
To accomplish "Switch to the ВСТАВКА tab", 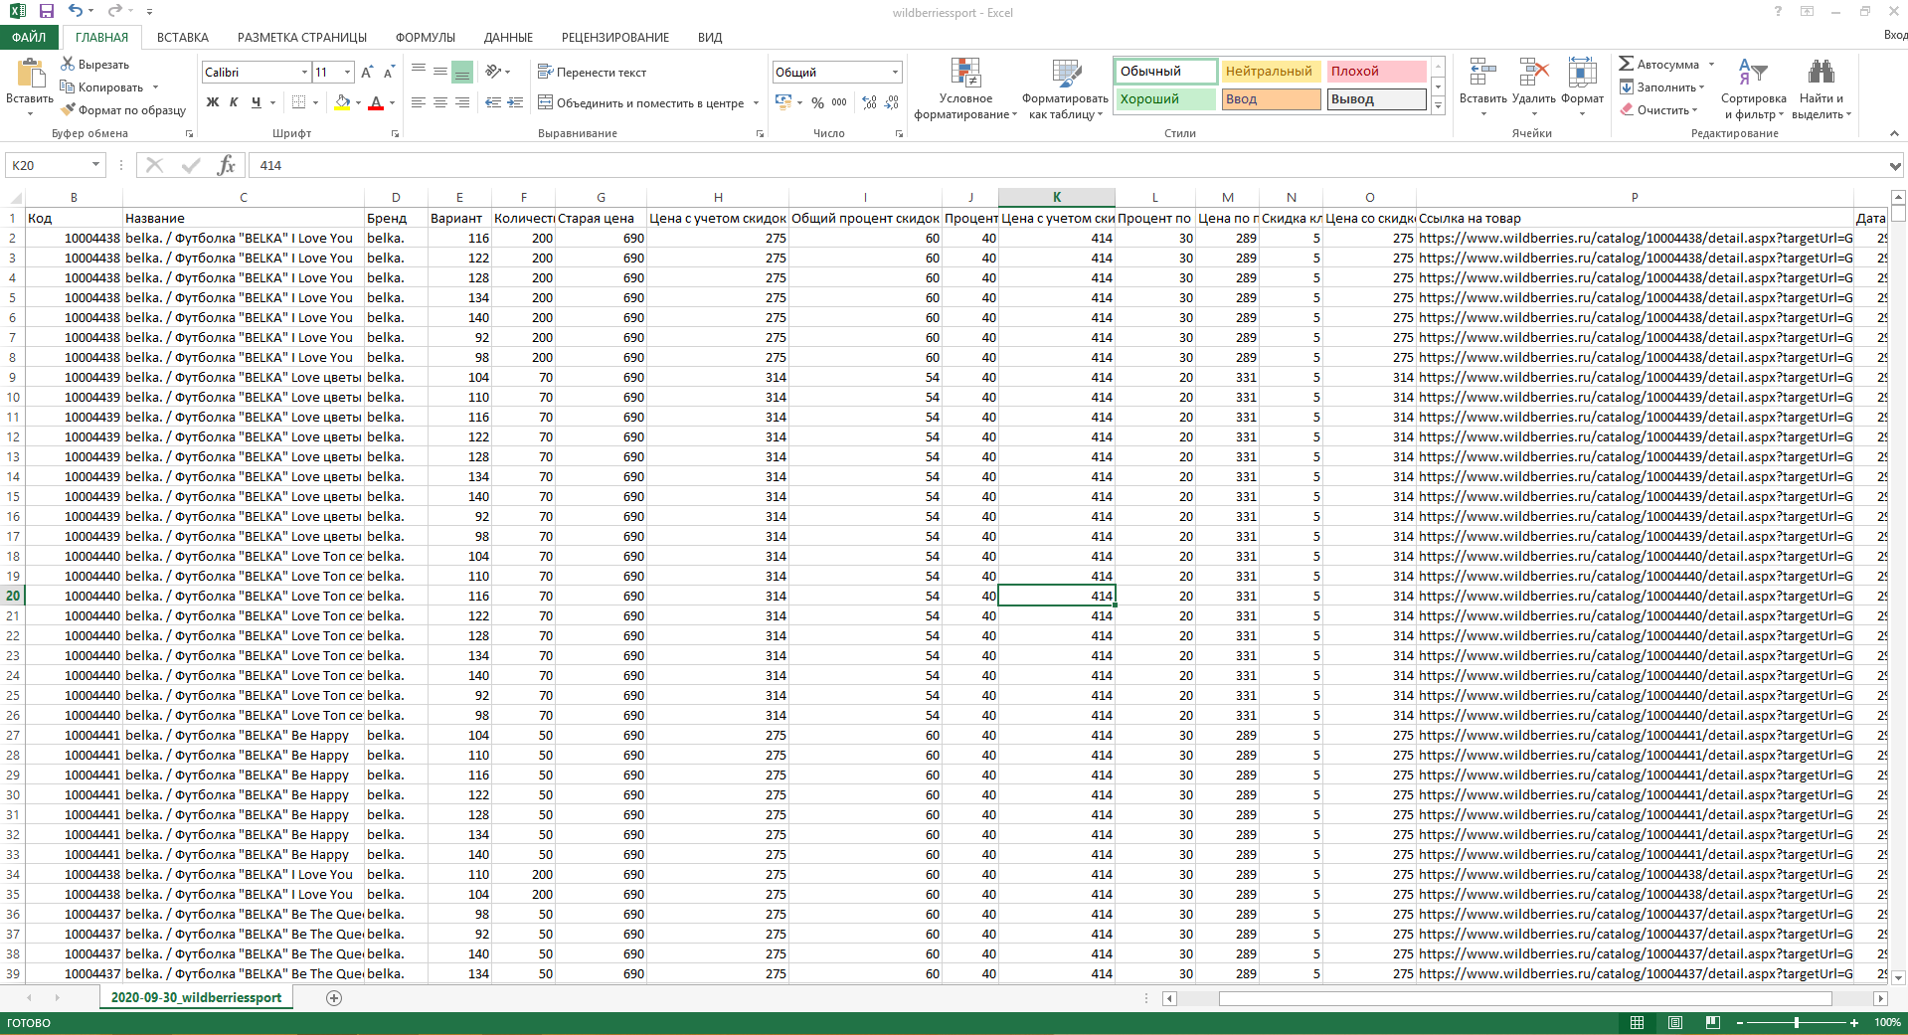I will pyautogui.click(x=183, y=37).
